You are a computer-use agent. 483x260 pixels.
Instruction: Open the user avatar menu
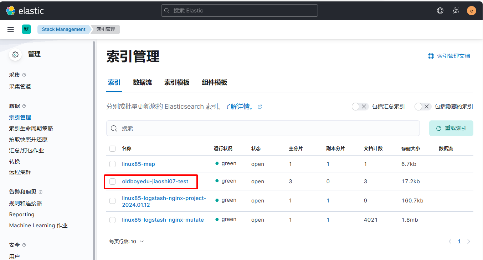pos(471,11)
